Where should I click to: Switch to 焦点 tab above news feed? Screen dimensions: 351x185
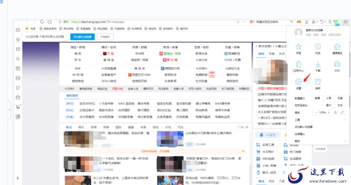[69, 127]
